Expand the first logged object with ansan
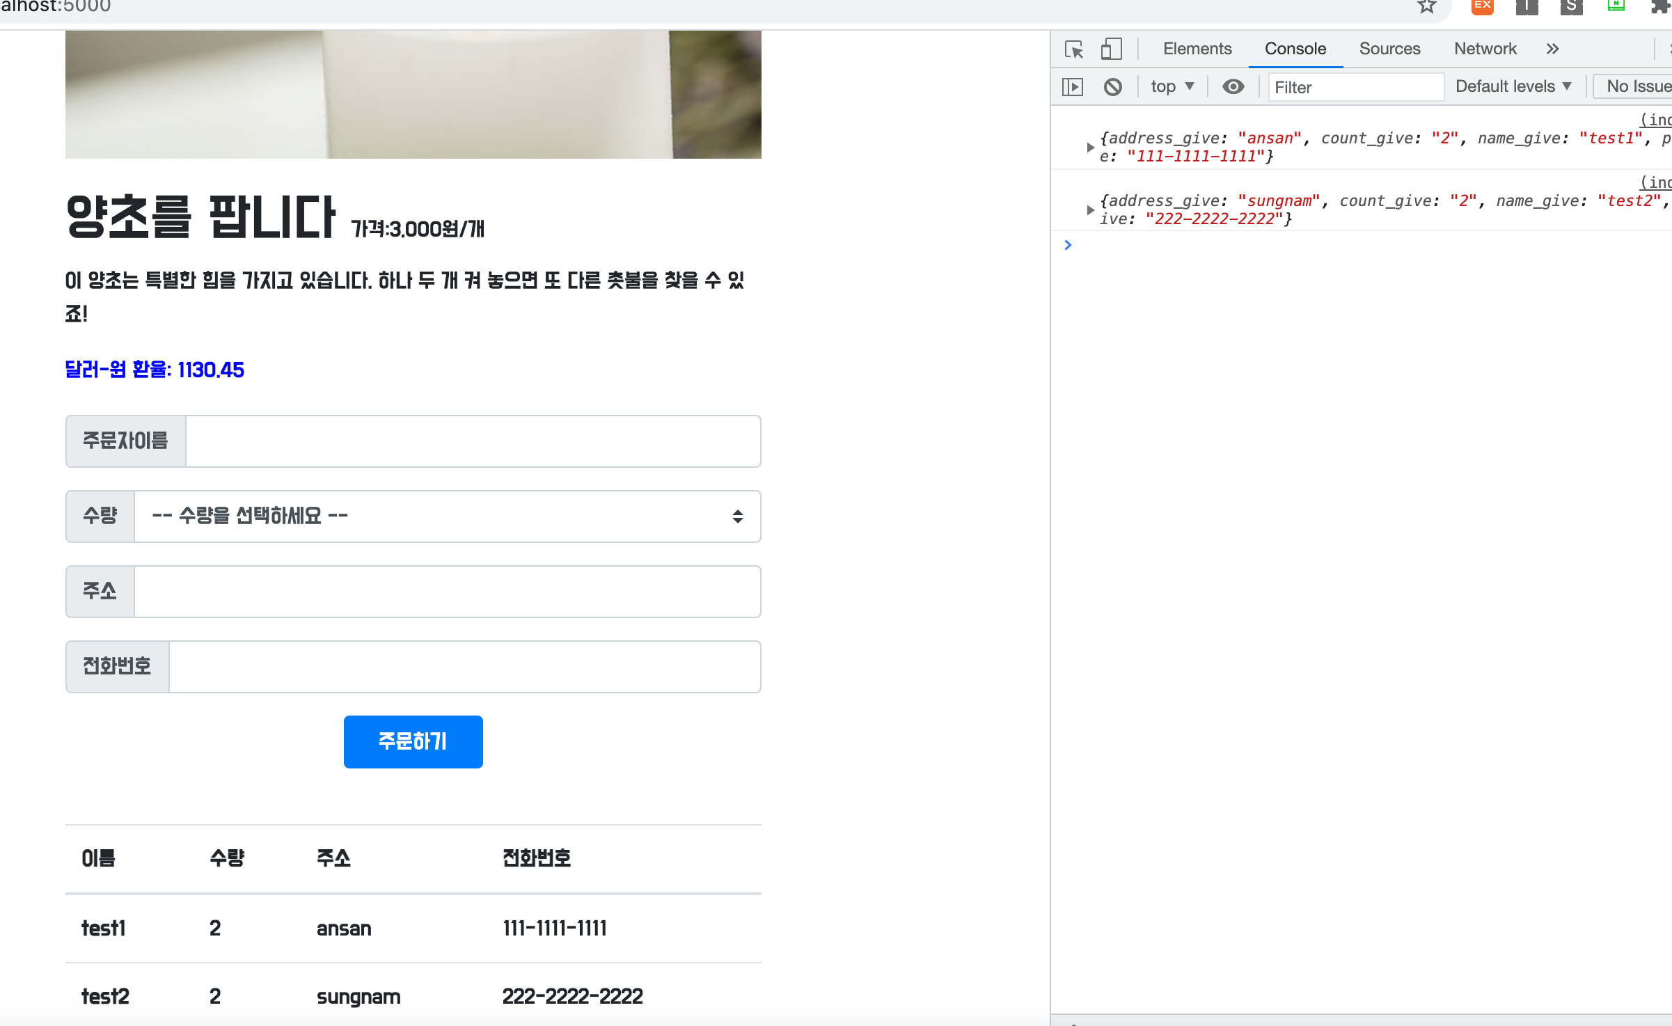Image resolution: width=1672 pixels, height=1026 pixels. pos(1090,148)
